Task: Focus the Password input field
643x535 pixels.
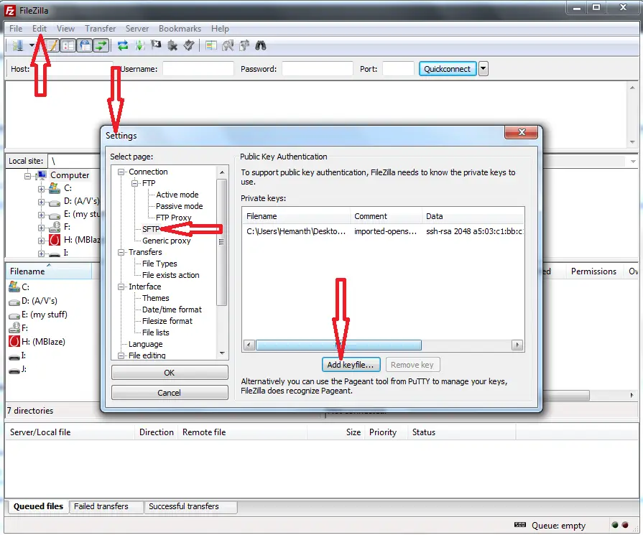Action: pyautogui.click(x=318, y=69)
